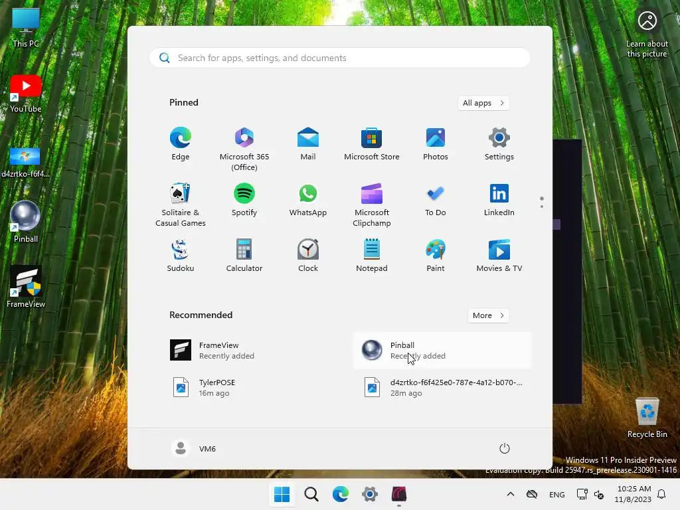
Task: Open recommended Pinball entry
Action: coord(442,351)
